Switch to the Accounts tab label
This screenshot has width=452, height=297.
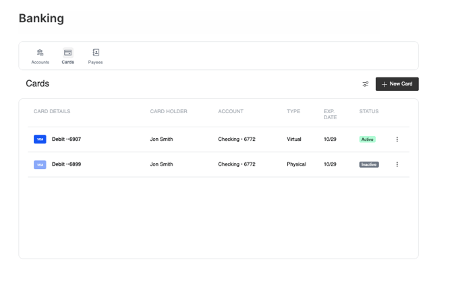pos(40,62)
